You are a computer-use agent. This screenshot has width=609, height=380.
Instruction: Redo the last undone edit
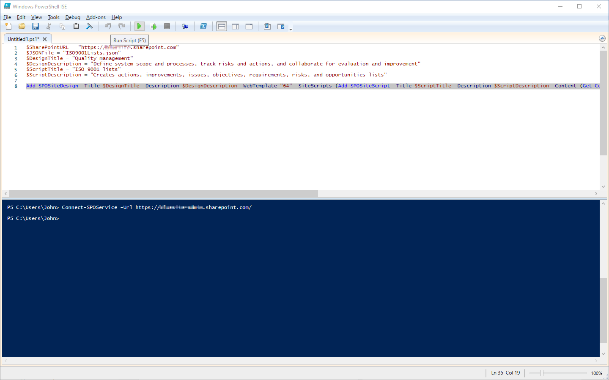pyautogui.click(x=122, y=26)
